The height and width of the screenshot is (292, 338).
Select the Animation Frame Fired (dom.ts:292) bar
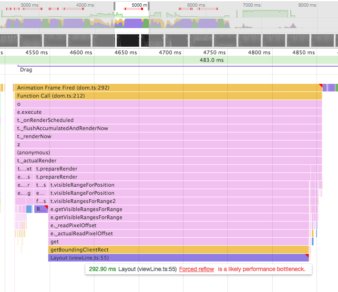tap(168, 88)
